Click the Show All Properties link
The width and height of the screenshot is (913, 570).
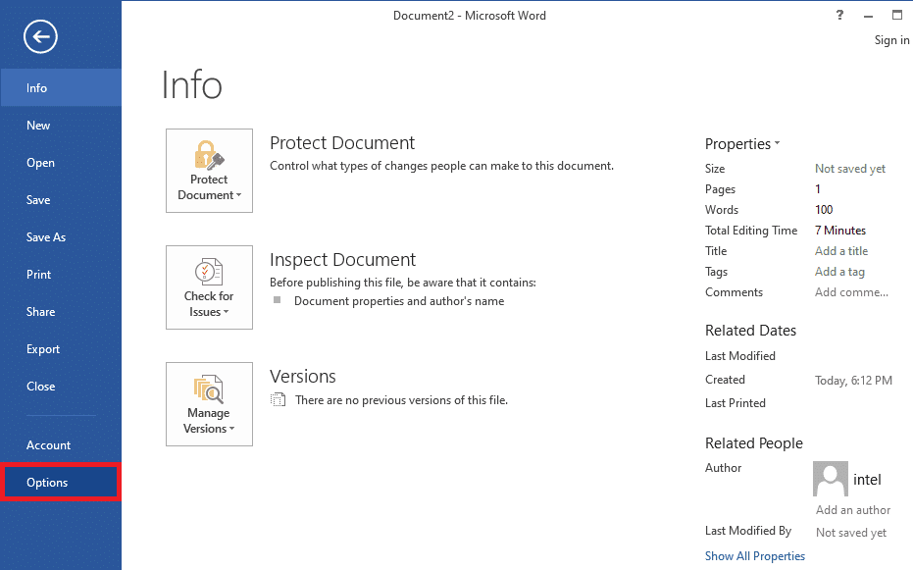coord(755,556)
